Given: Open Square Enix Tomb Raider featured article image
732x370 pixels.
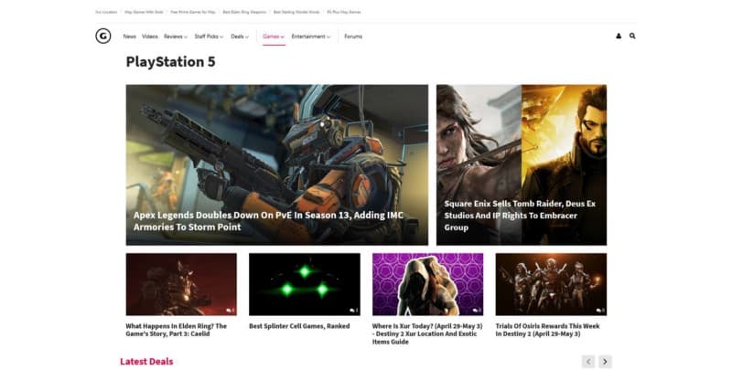Looking at the screenshot, I should pos(522,165).
